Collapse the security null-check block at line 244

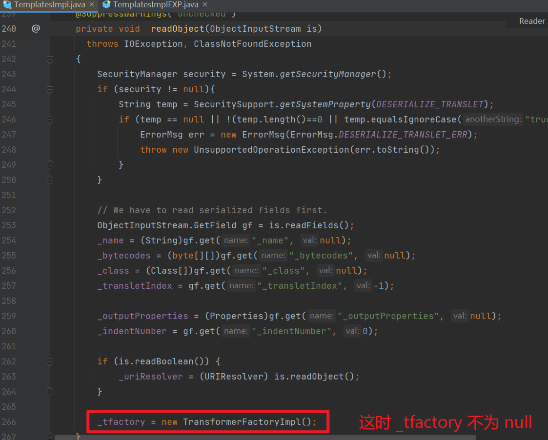[49, 89]
